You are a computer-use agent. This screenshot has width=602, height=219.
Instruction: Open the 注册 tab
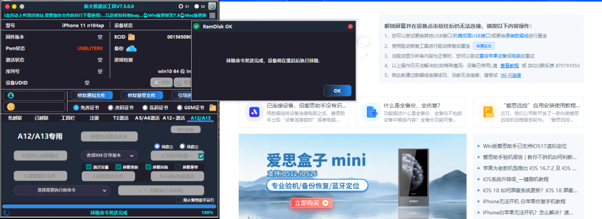point(95,118)
